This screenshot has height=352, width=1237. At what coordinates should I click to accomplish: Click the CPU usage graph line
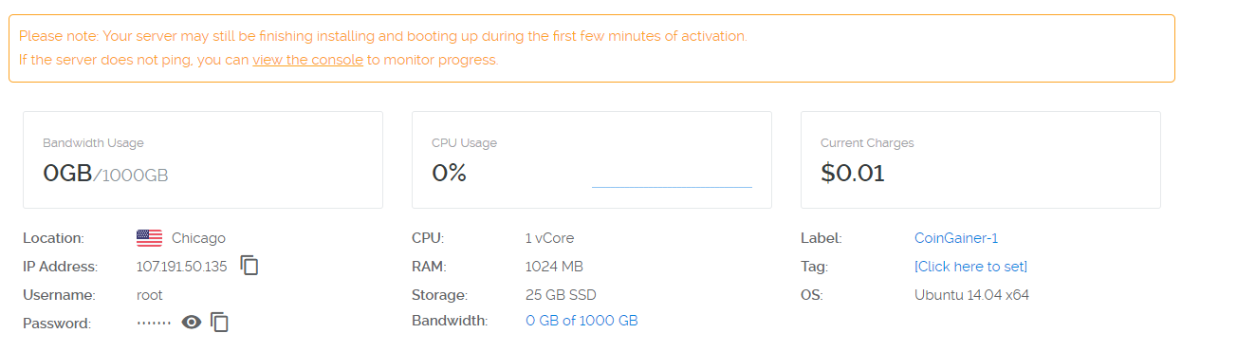pyautogui.click(x=672, y=187)
